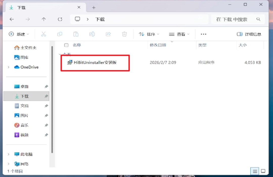Image resolution: width=273 pixels, height=177 pixels.
Task: Sort by 名称 column header
Action: click(77, 45)
